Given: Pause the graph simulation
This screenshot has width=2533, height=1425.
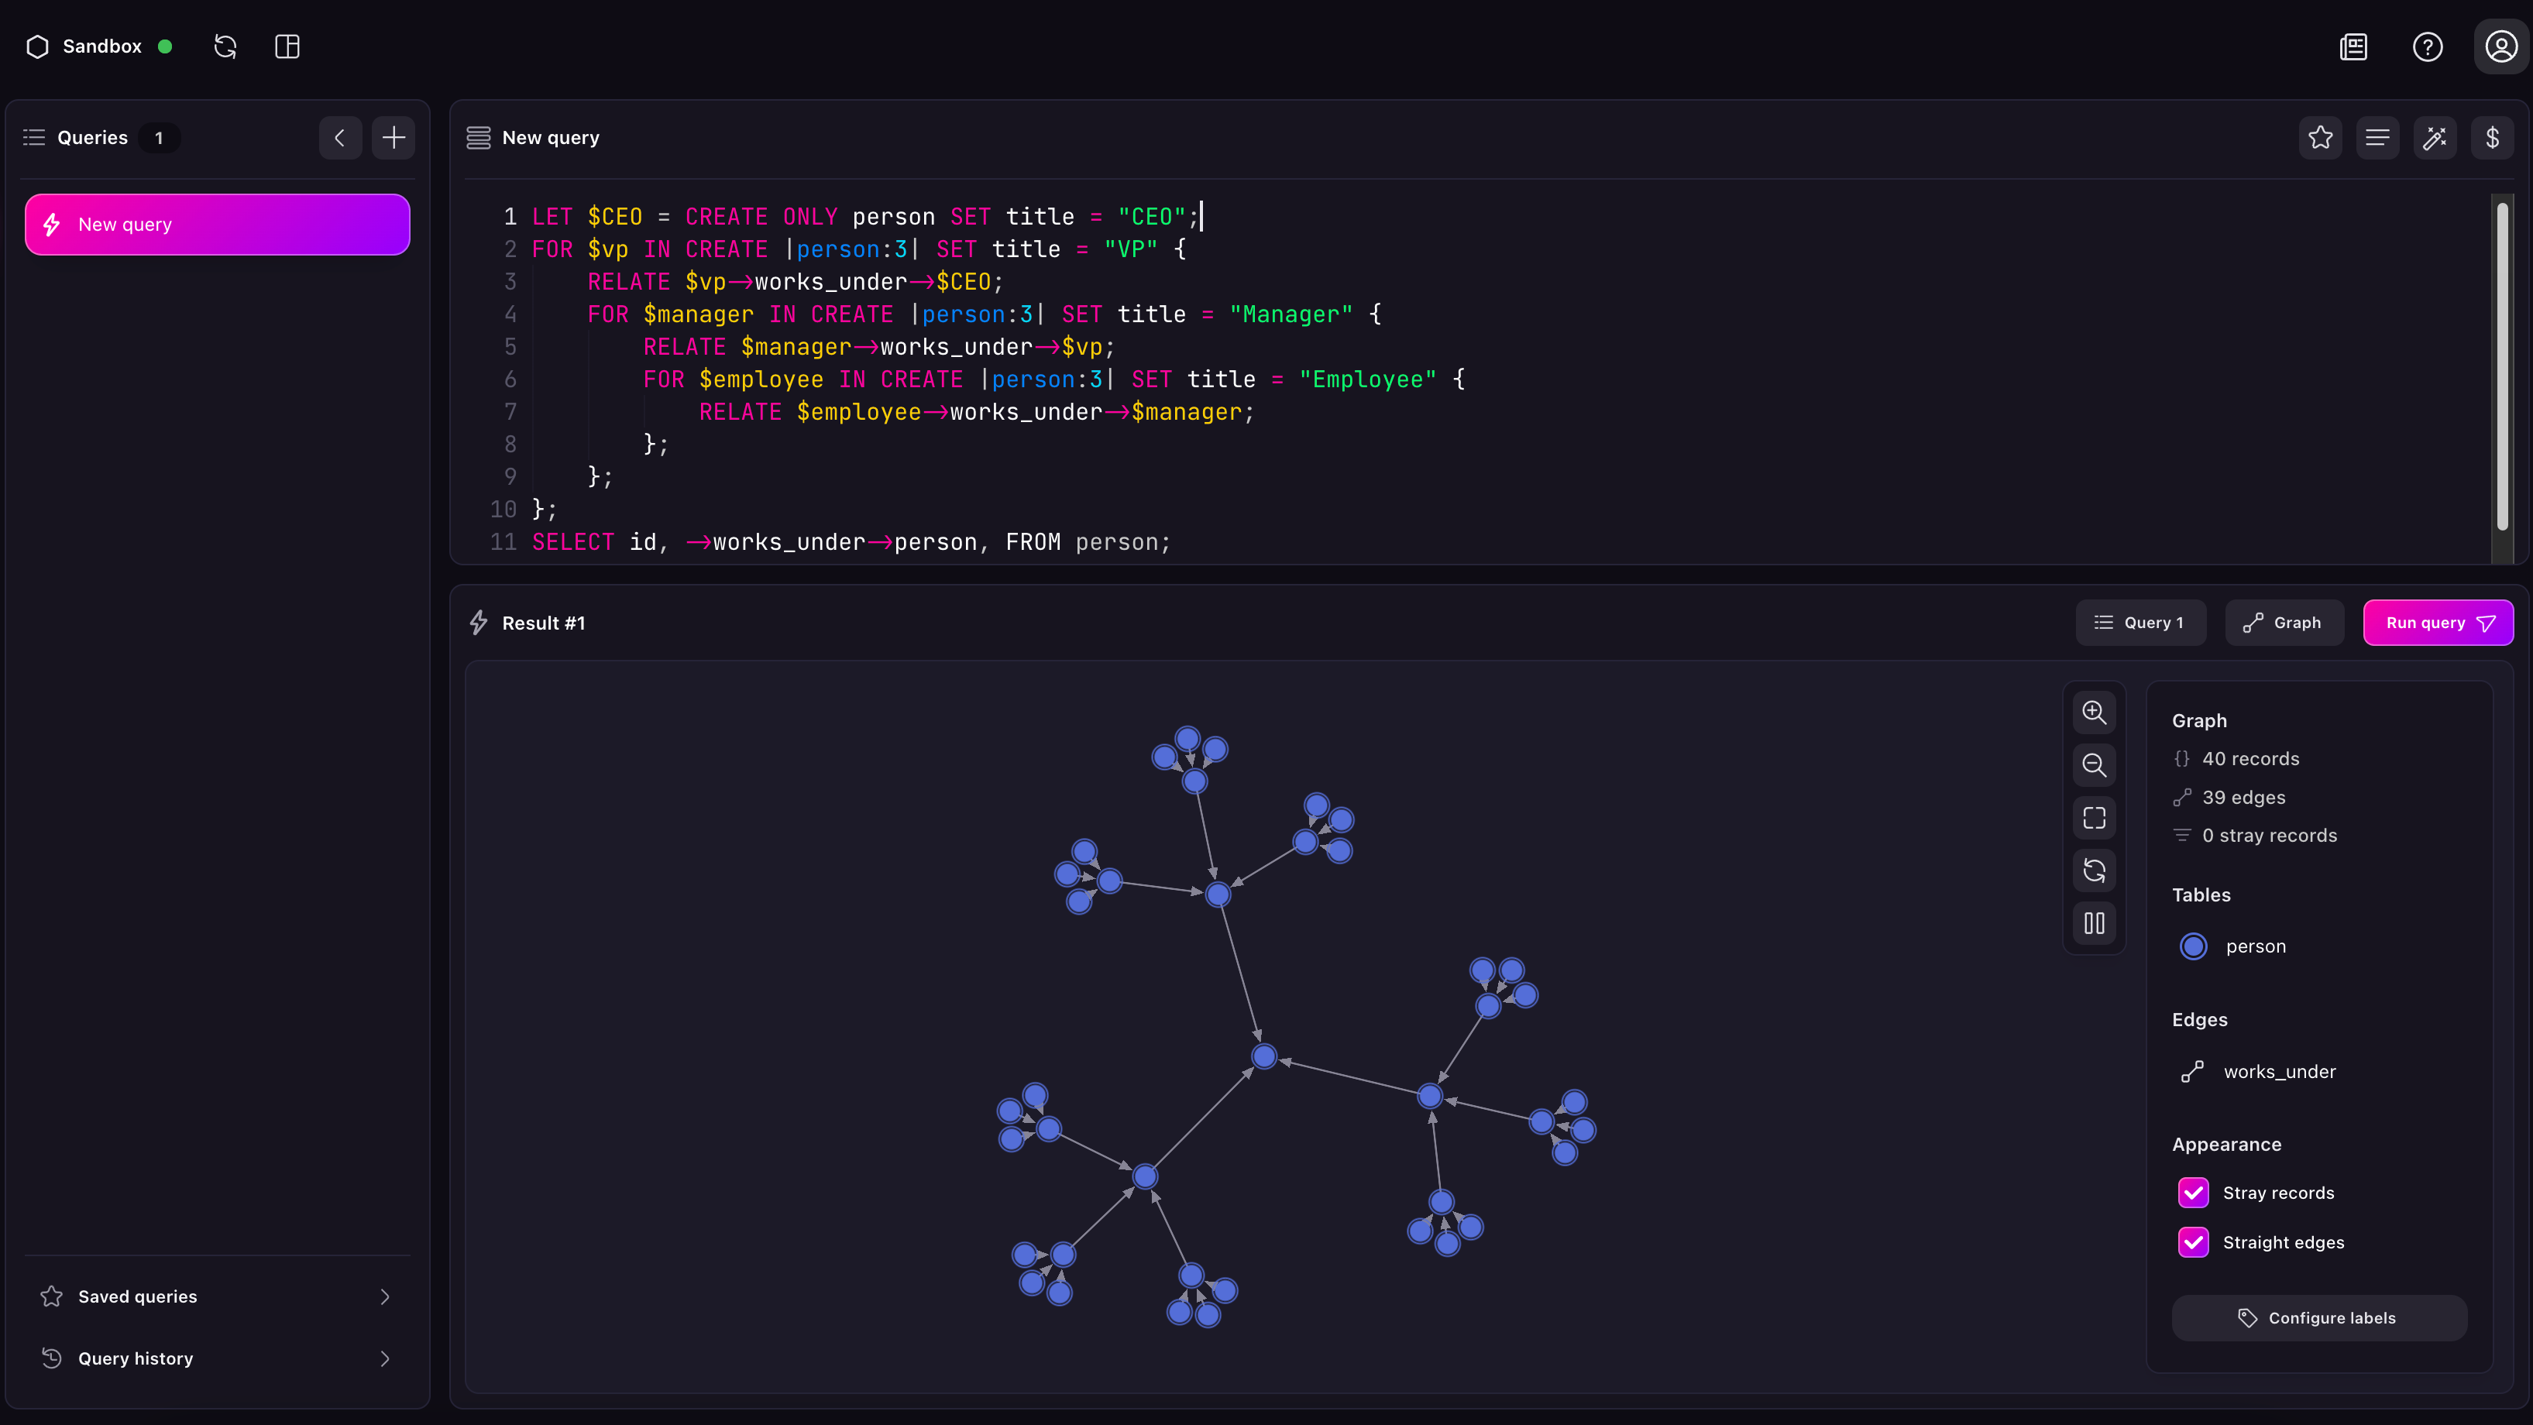Looking at the screenshot, I should coord(2095,922).
